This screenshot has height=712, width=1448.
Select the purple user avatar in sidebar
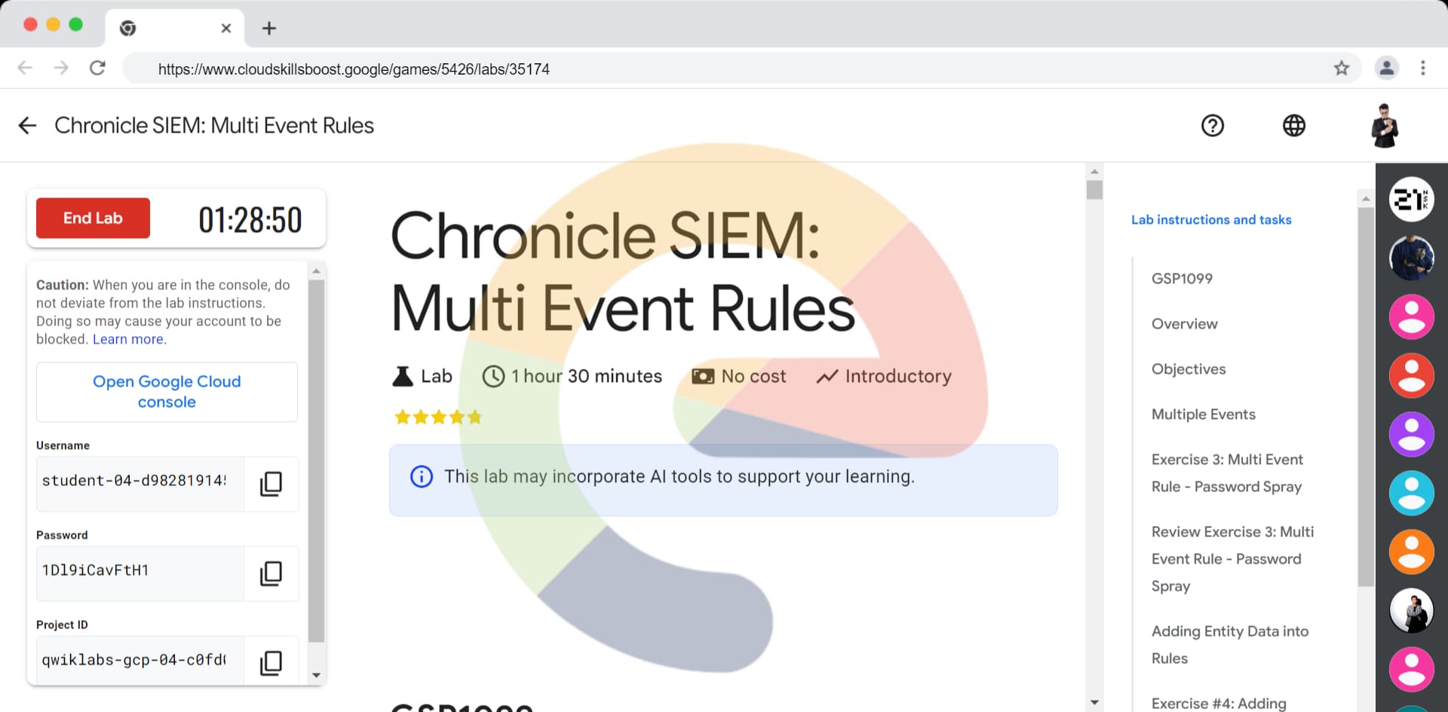(x=1412, y=435)
